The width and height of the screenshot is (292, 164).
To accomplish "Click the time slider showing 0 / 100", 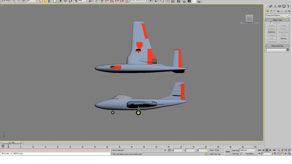I will coord(12,142).
